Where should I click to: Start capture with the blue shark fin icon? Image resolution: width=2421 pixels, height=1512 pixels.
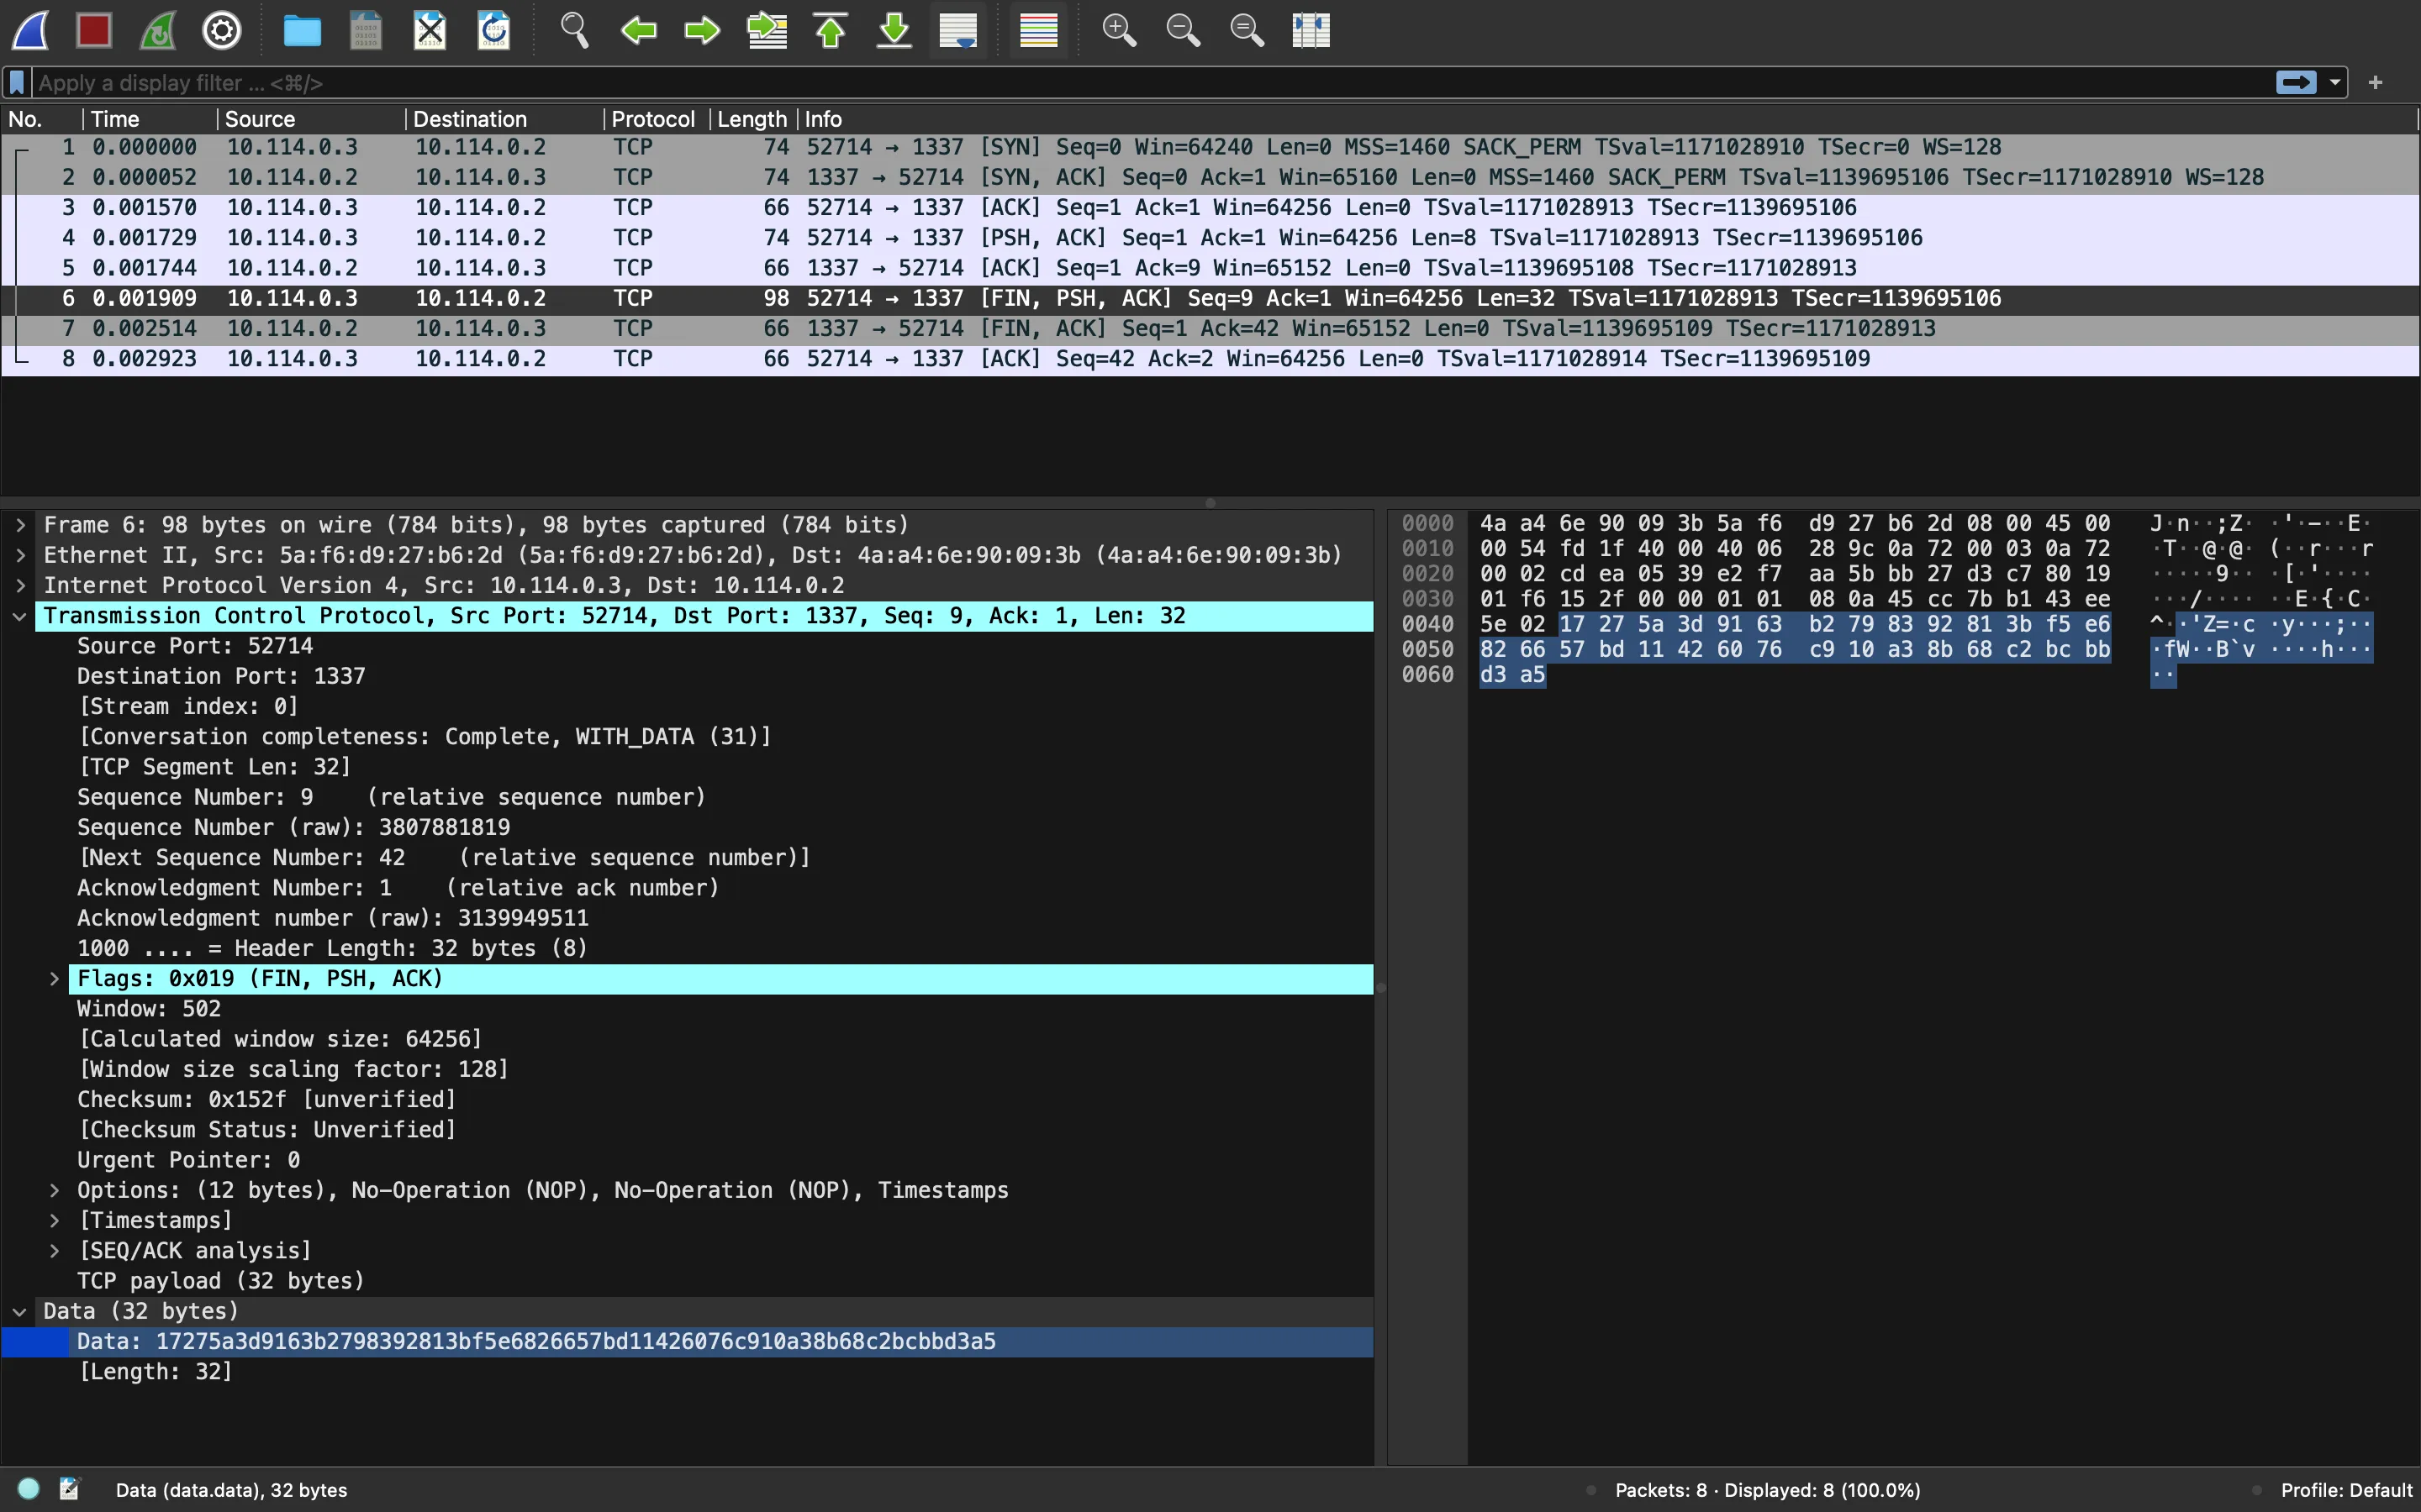click(31, 30)
